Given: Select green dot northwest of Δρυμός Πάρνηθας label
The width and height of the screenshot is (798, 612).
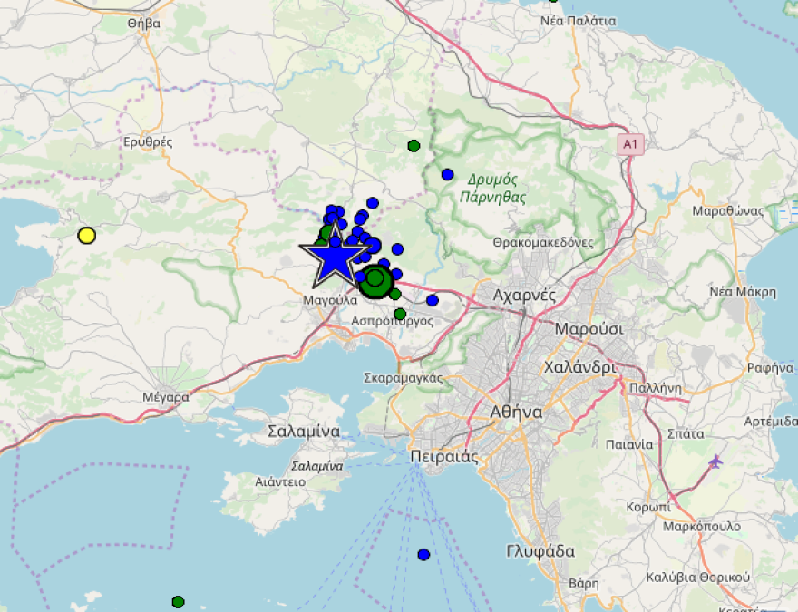Looking at the screenshot, I should click(x=414, y=145).
